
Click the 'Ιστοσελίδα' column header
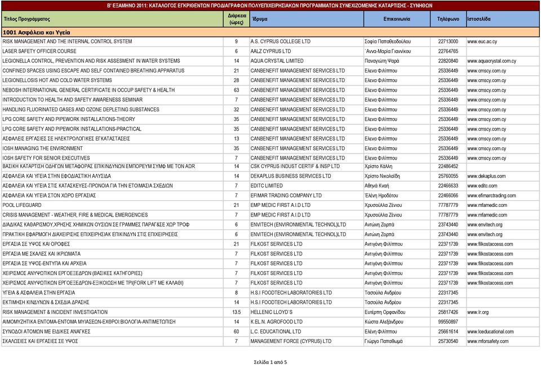click(503, 19)
